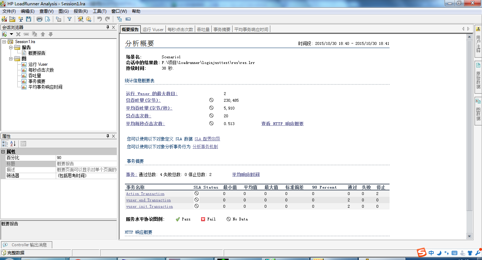482x260 pixels.
Task: Open the 文件(F) menu
Action: [x=9, y=11]
